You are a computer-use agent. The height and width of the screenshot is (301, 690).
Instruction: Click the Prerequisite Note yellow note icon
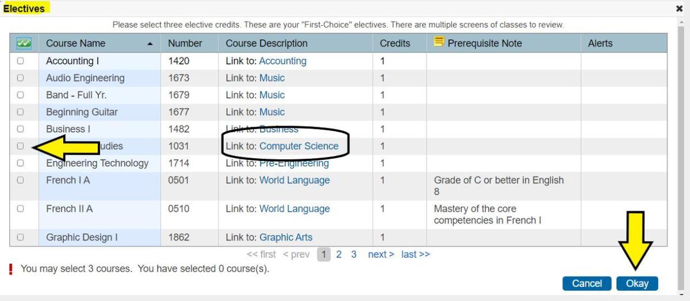coord(439,42)
